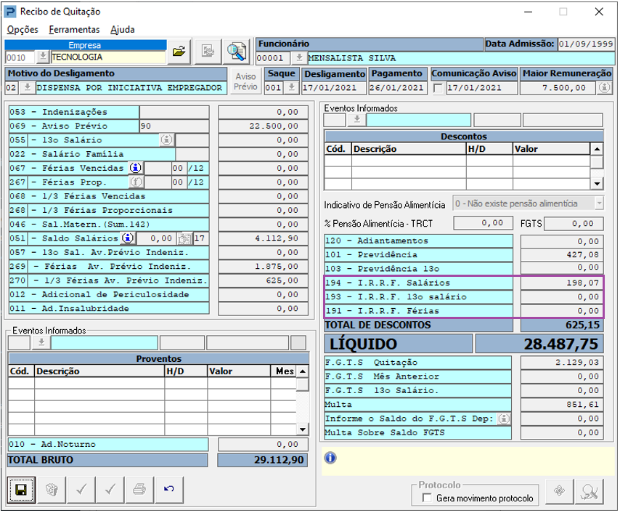Click the Empresa code field 0010

[x=20, y=58]
